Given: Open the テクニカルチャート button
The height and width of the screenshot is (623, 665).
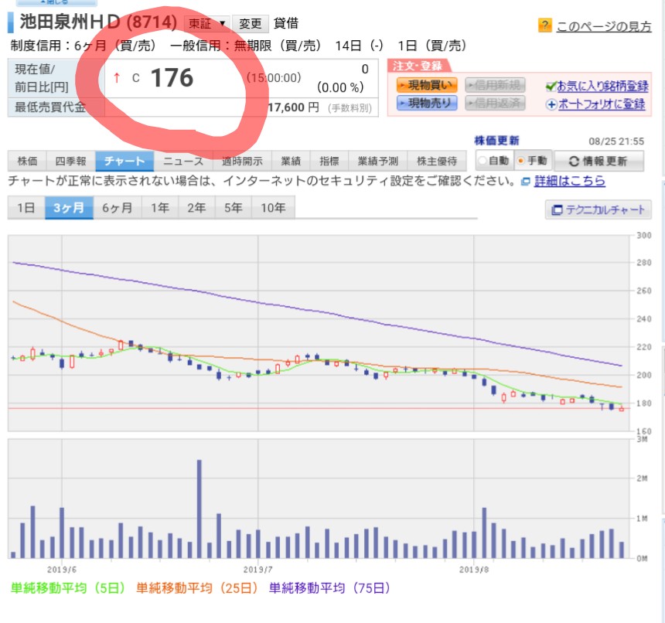Looking at the screenshot, I should (x=598, y=209).
